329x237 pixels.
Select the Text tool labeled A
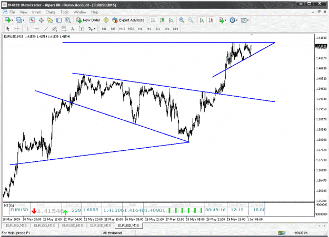click(x=73, y=29)
